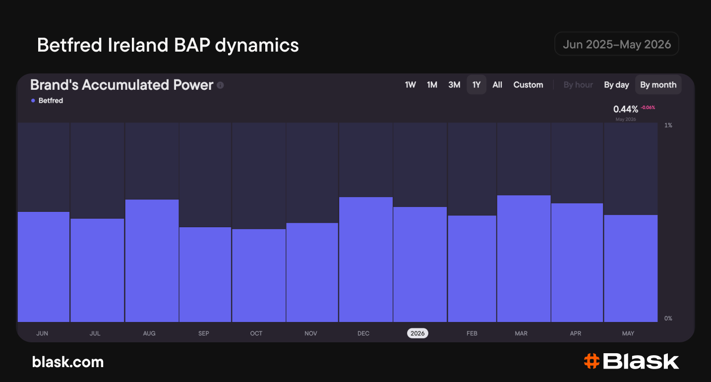The image size is (711, 382).
Task: Click the OCT month label on the axis
Action: click(256, 333)
